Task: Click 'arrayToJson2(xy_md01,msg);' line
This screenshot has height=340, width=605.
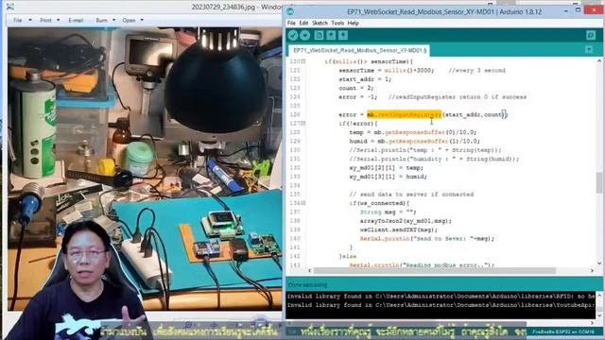Action: click(406, 221)
